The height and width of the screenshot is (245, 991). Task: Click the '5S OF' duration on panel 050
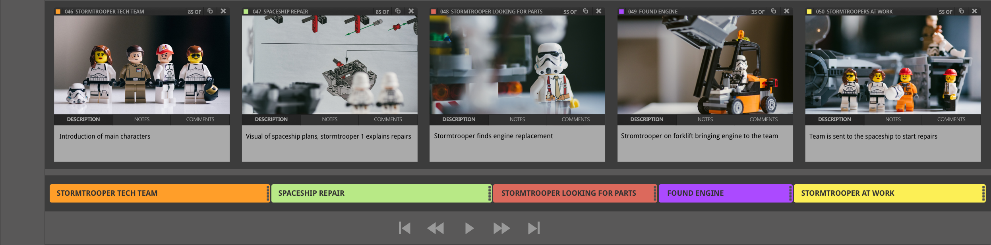click(946, 12)
